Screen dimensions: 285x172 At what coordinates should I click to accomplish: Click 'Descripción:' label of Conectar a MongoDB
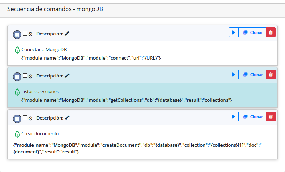click(50, 34)
